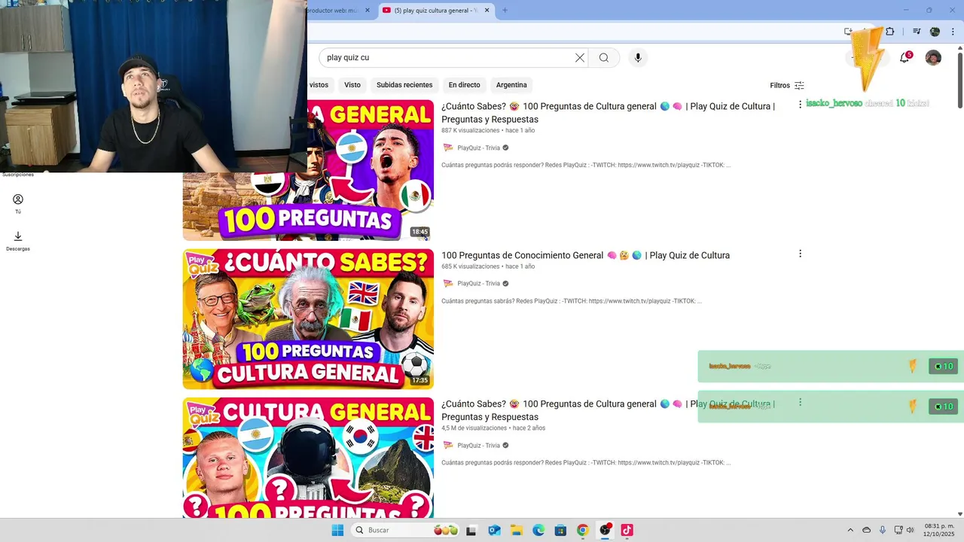The width and height of the screenshot is (964, 542).
Task: Open the 887 K views video title link
Action: [608, 113]
